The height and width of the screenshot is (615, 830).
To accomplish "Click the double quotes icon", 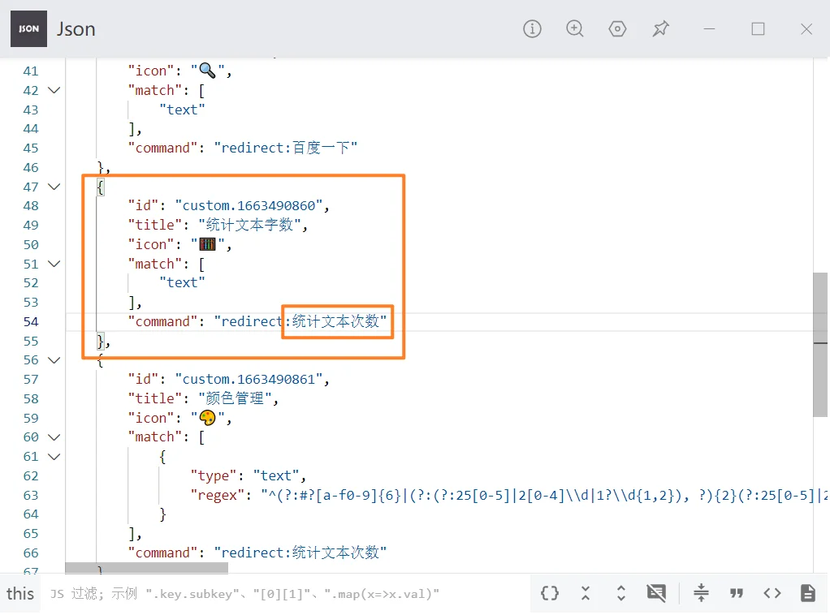I will (x=737, y=593).
